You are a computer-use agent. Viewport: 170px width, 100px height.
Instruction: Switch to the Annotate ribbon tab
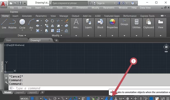(27, 16)
